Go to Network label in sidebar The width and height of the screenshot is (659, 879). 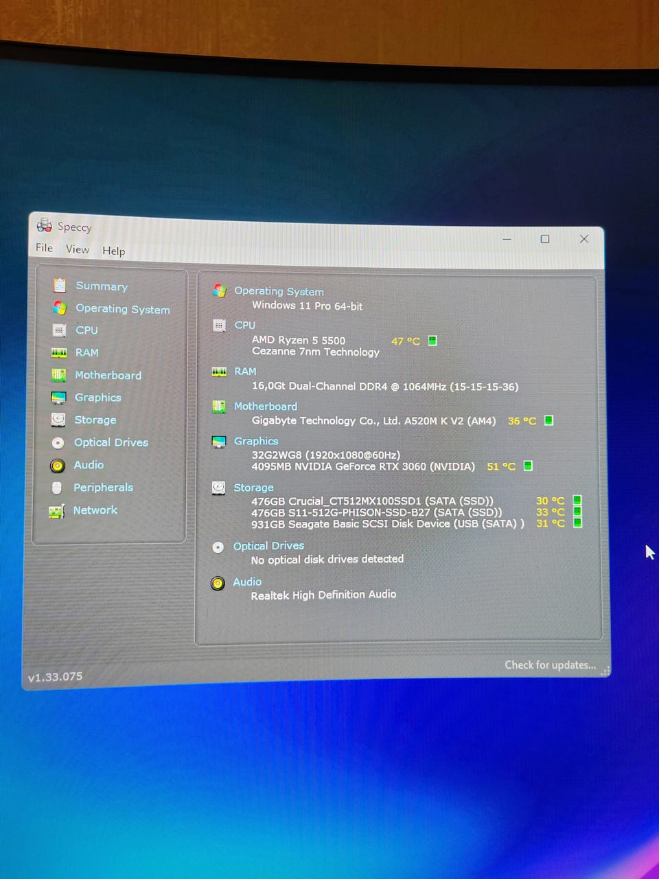coord(95,510)
